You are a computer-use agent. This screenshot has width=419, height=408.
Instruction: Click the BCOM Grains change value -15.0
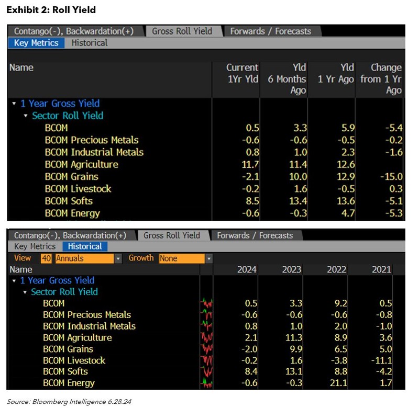pyautogui.click(x=391, y=177)
